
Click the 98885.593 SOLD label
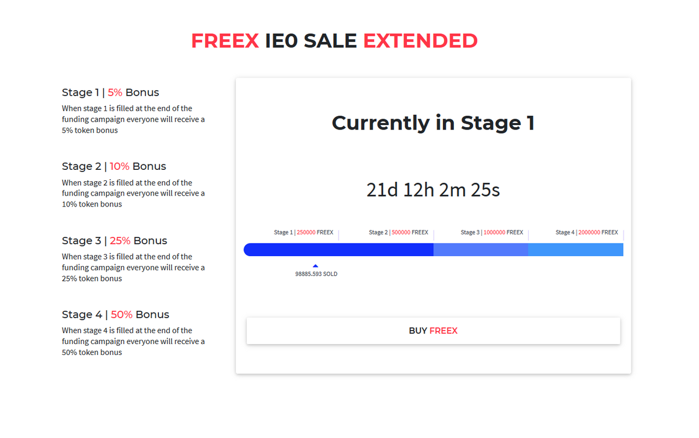[x=316, y=274]
